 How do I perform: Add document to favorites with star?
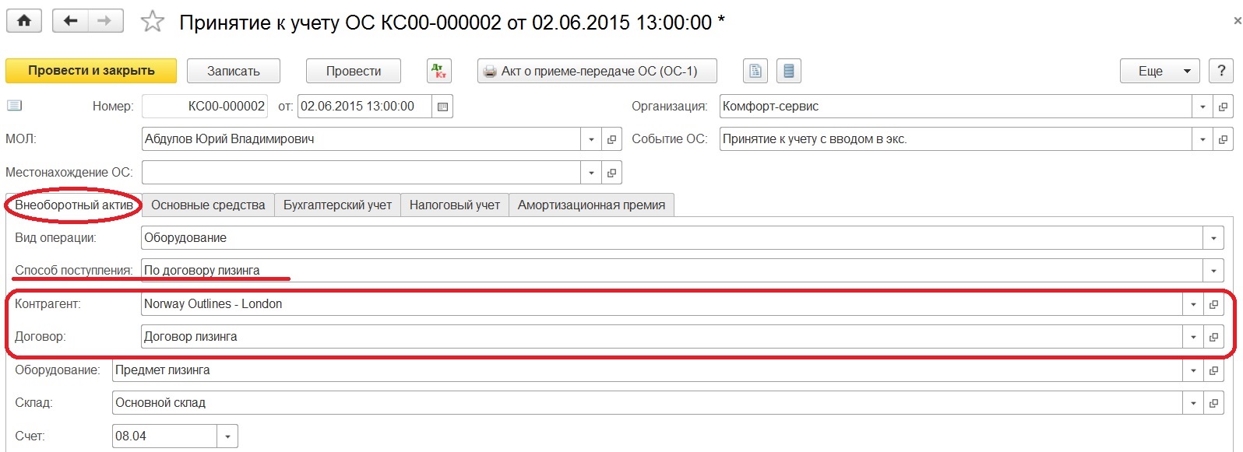152,22
